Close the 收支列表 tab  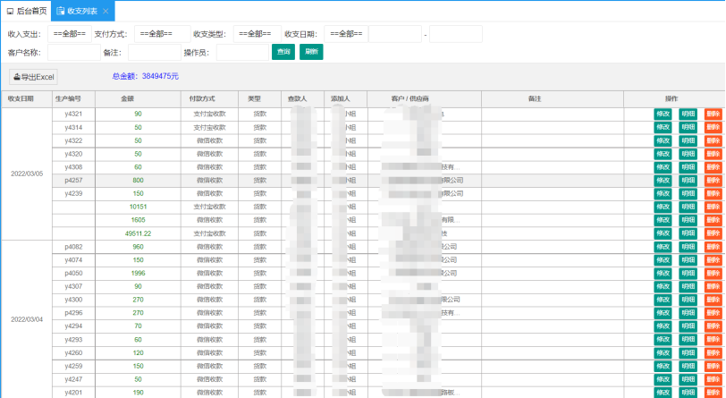coord(106,11)
